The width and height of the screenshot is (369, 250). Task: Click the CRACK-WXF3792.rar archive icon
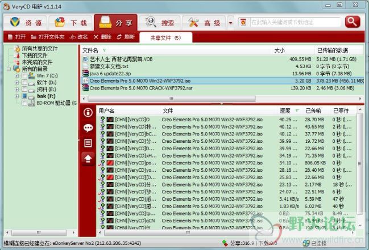[85, 88]
